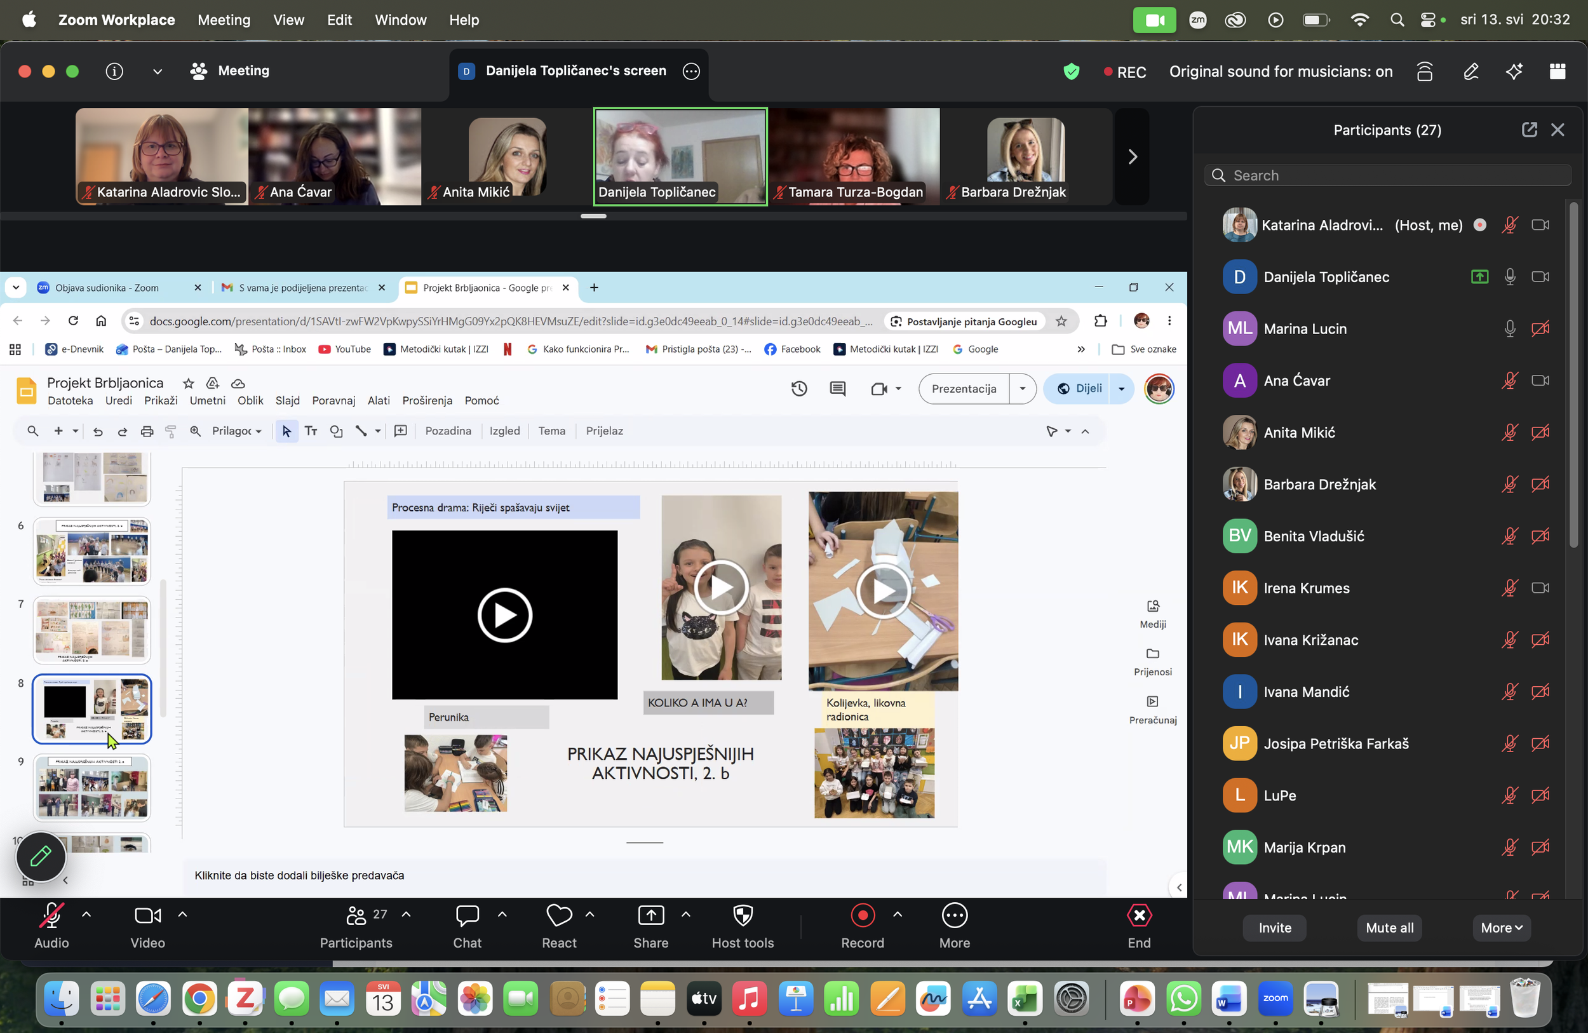This screenshot has width=1588, height=1033.
Task: Open the Prilagodi zoom dropdown in Slides
Action: click(x=236, y=431)
